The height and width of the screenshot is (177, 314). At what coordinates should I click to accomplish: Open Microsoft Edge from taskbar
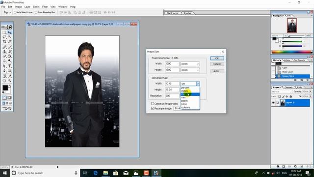coord(96,173)
